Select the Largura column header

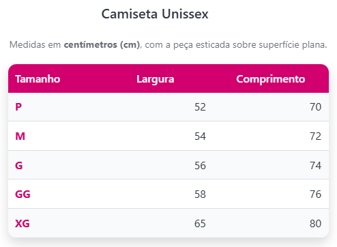(x=156, y=79)
